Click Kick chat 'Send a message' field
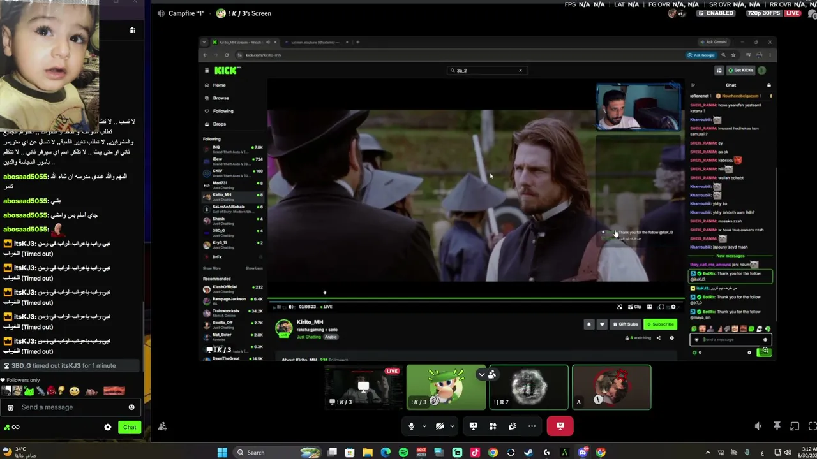Screen dimensions: 817x459 (x=731, y=340)
